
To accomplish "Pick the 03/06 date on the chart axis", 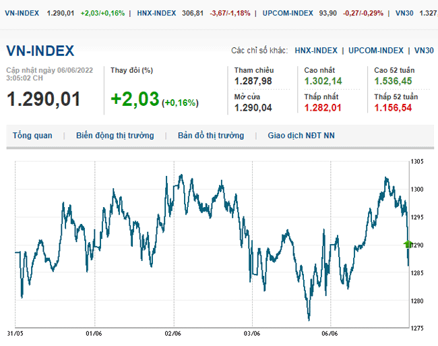I will [252, 333].
